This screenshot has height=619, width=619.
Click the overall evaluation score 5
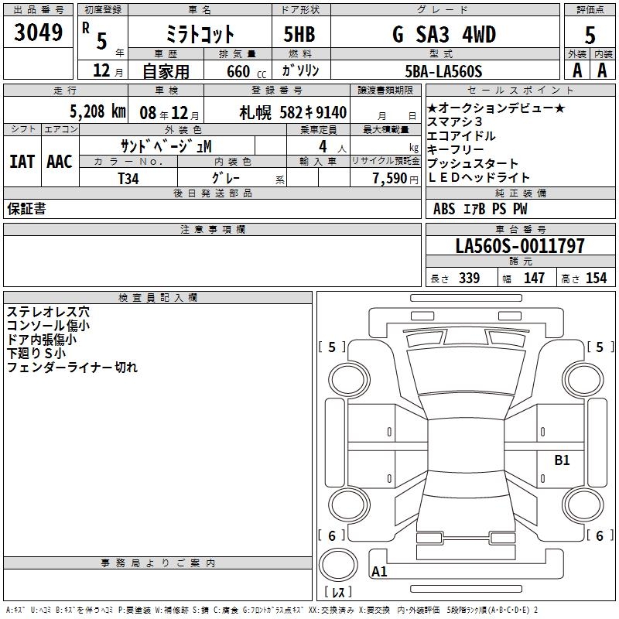[x=590, y=35]
